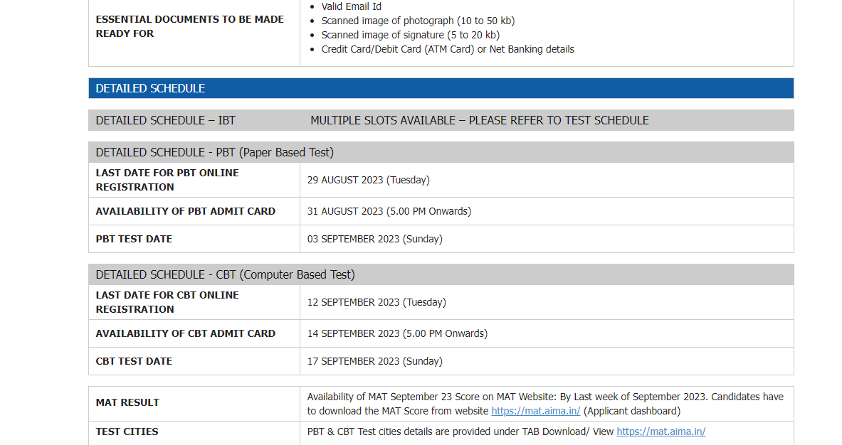Click the AVAILABILITY OF PBT ADMIT CARD label
Image resolution: width=842 pixels, height=445 pixels.
185,211
